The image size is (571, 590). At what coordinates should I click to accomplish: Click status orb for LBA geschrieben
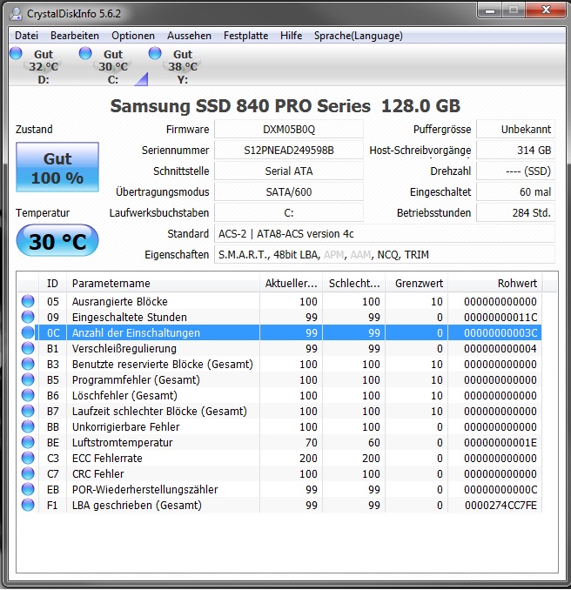28,505
